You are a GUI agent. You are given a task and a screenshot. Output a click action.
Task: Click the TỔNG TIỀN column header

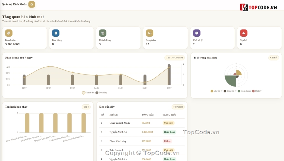point(148,115)
